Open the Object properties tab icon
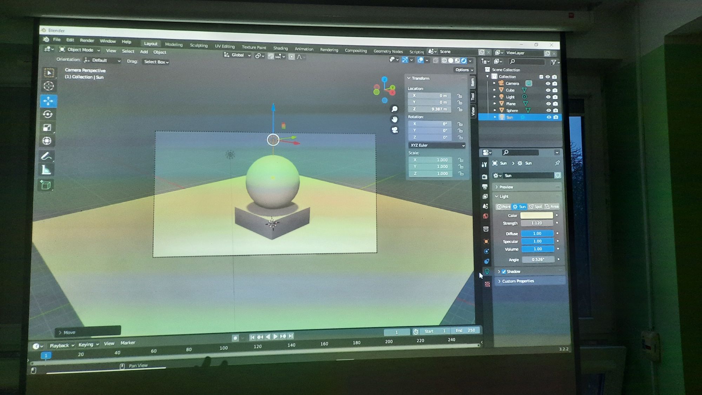702x395 pixels. click(x=486, y=242)
